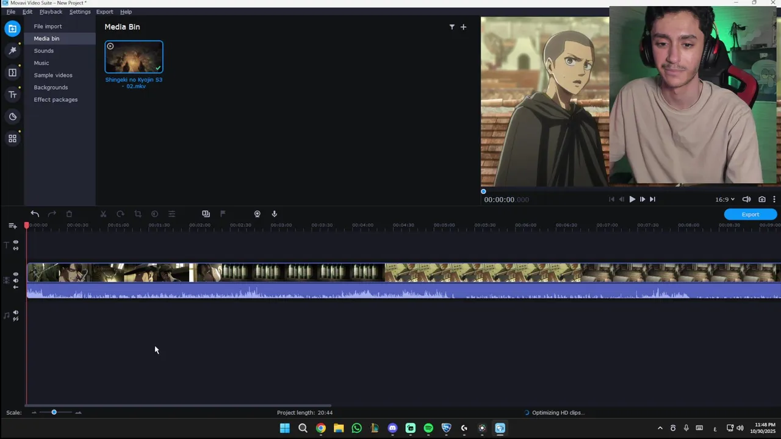
Task: Open the Transitions panel icon
Action: (12, 73)
